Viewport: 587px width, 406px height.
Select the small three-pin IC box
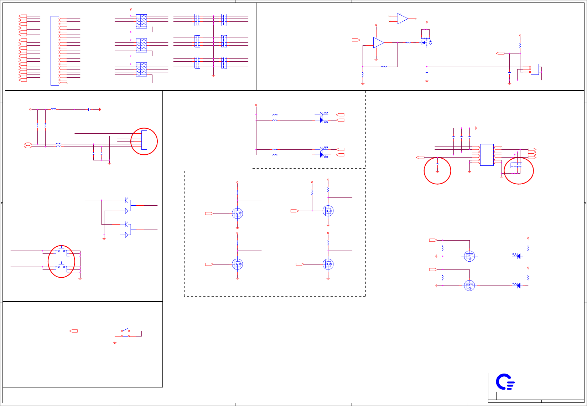click(535, 69)
